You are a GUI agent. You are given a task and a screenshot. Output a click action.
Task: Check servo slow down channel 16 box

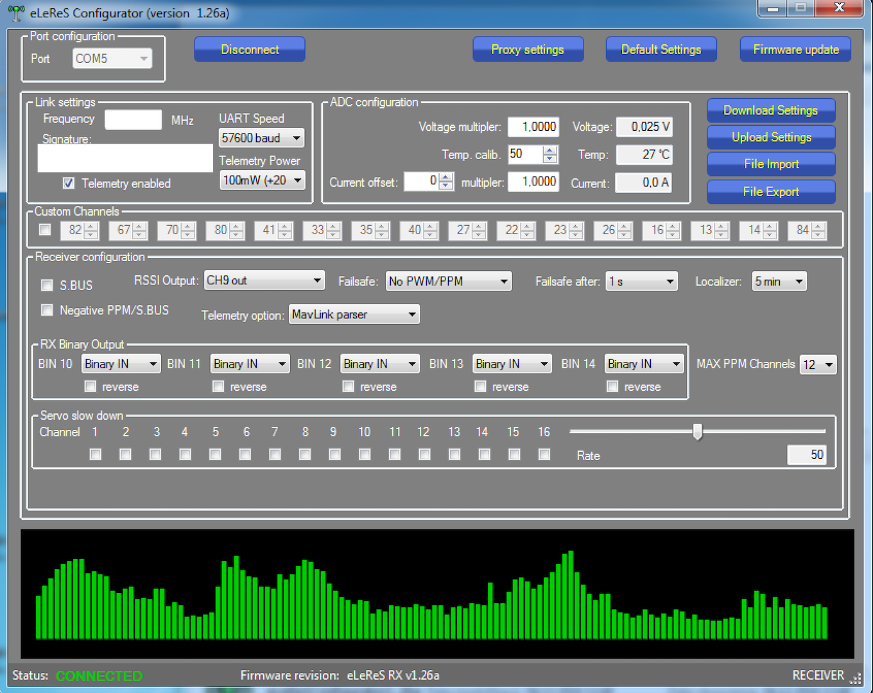coord(544,454)
